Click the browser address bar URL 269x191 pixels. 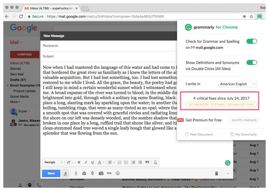tap(105, 16)
